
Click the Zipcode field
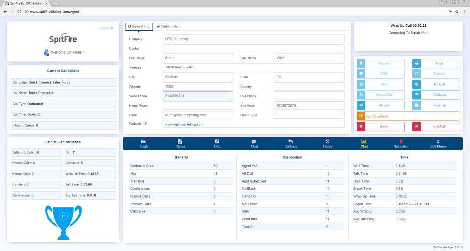(x=197, y=87)
